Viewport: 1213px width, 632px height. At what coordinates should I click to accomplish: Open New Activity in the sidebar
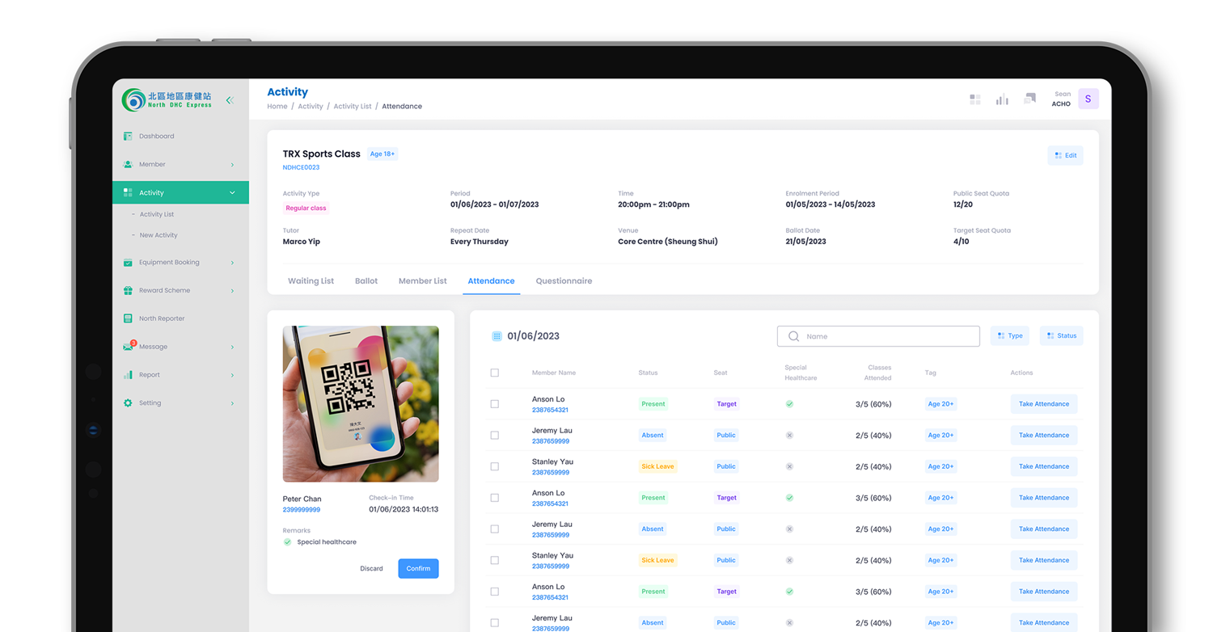pos(158,235)
